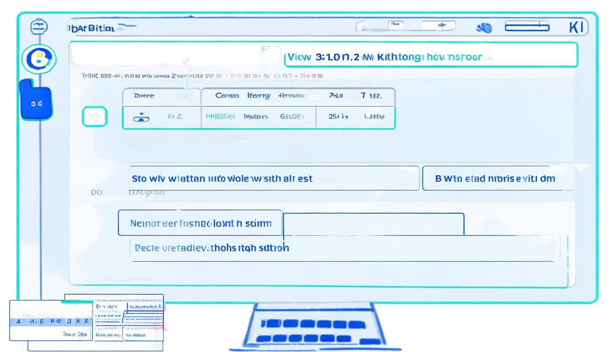The width and height of the screenshot is (616, 352).
Task: Click the person icon in the table row
Action: (x=141, y=117)
